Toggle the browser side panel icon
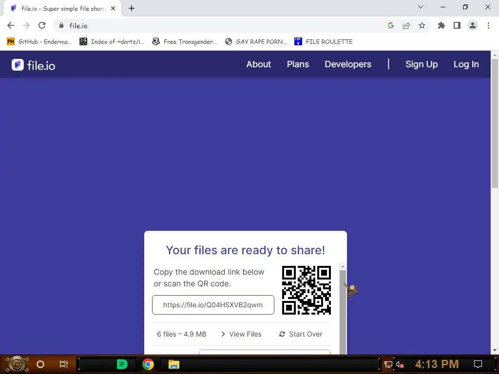The height and width of the screenshot is (374, 499). [x=457, y=25]
